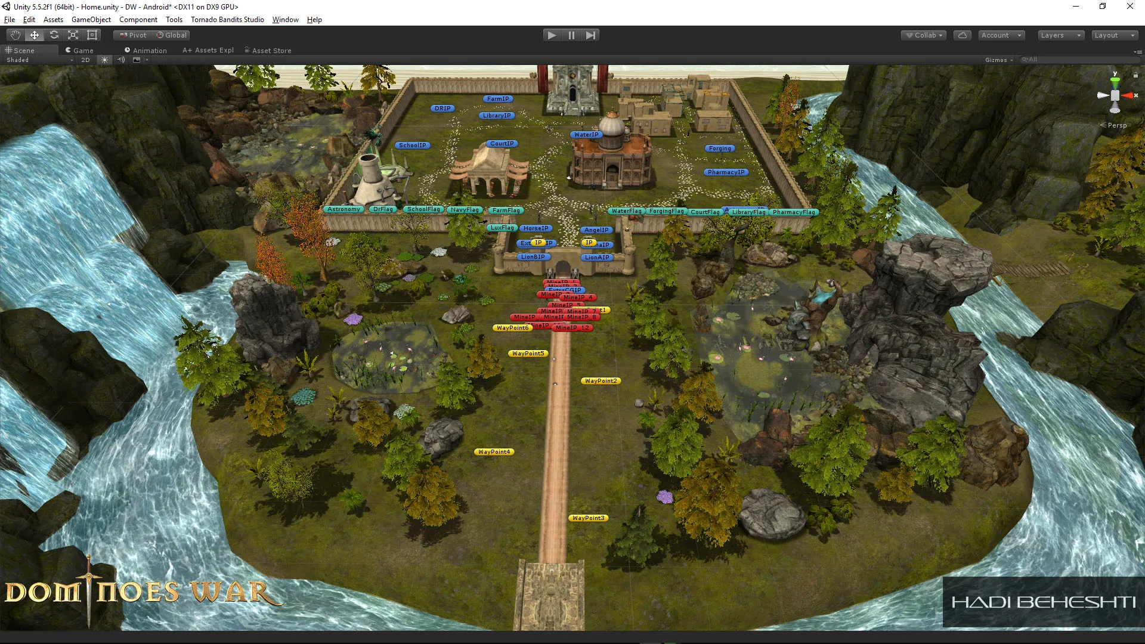Select the Rotate tool
This screenshot has width=1145, height=644.
[54, 35]
